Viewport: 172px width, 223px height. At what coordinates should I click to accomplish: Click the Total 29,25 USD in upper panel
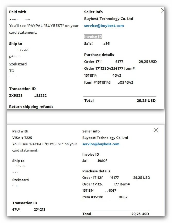tap(146, 101)
